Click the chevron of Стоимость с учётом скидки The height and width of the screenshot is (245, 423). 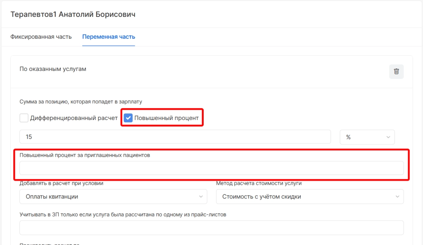coord(397,197)
